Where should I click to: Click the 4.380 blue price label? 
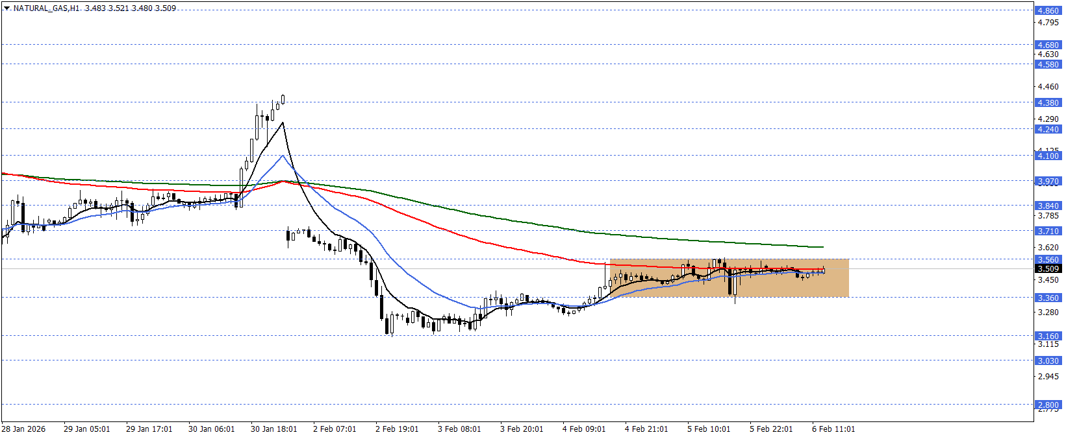click(1047, 102)
